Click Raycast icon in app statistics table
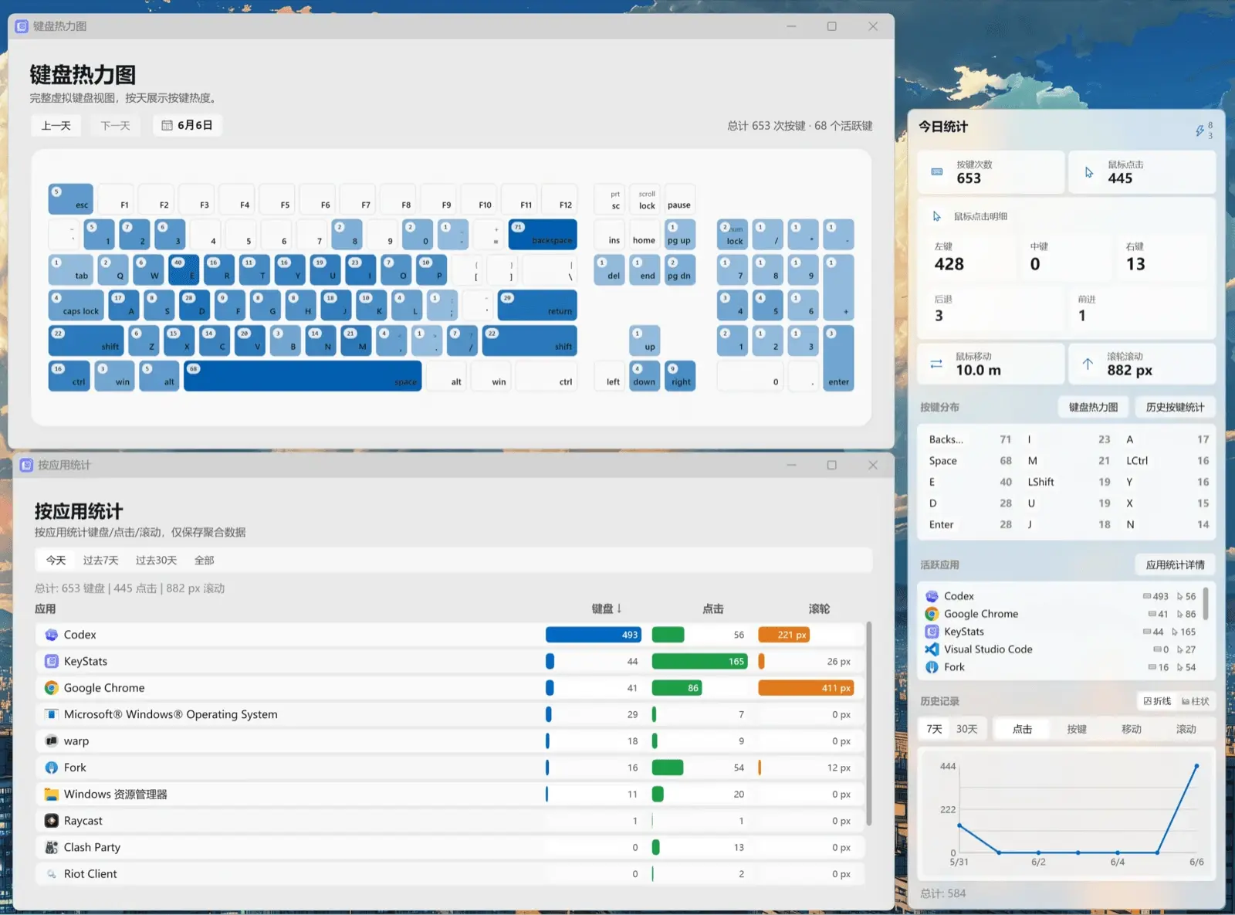Screen dimensions: 1235x915 click(x=51, y=821)
